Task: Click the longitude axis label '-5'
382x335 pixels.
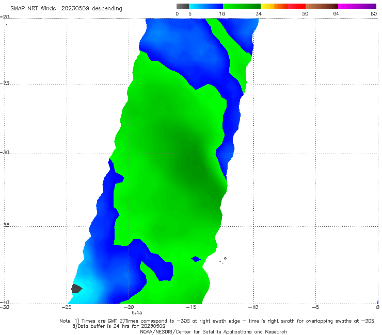Action: coord(315,307)
